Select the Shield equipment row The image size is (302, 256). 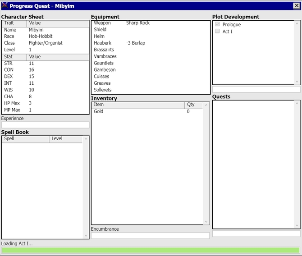pyautogui.click(x=151, y=29)
